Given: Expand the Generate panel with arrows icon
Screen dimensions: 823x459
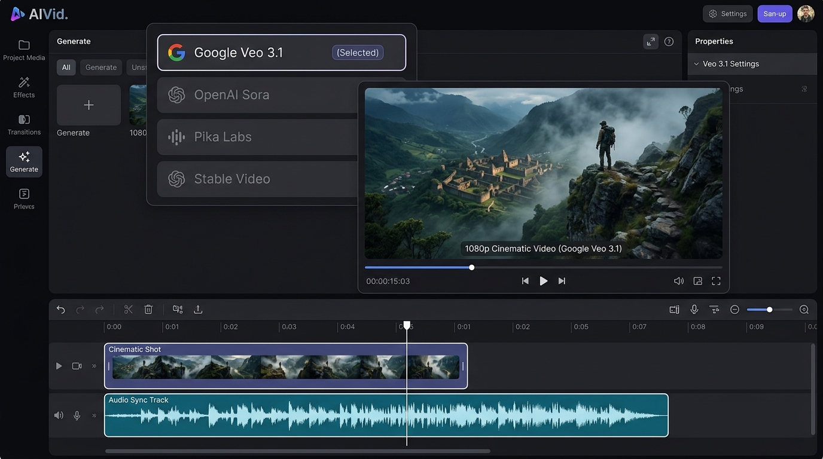Looking at the screenshot, I should (651, 41).
